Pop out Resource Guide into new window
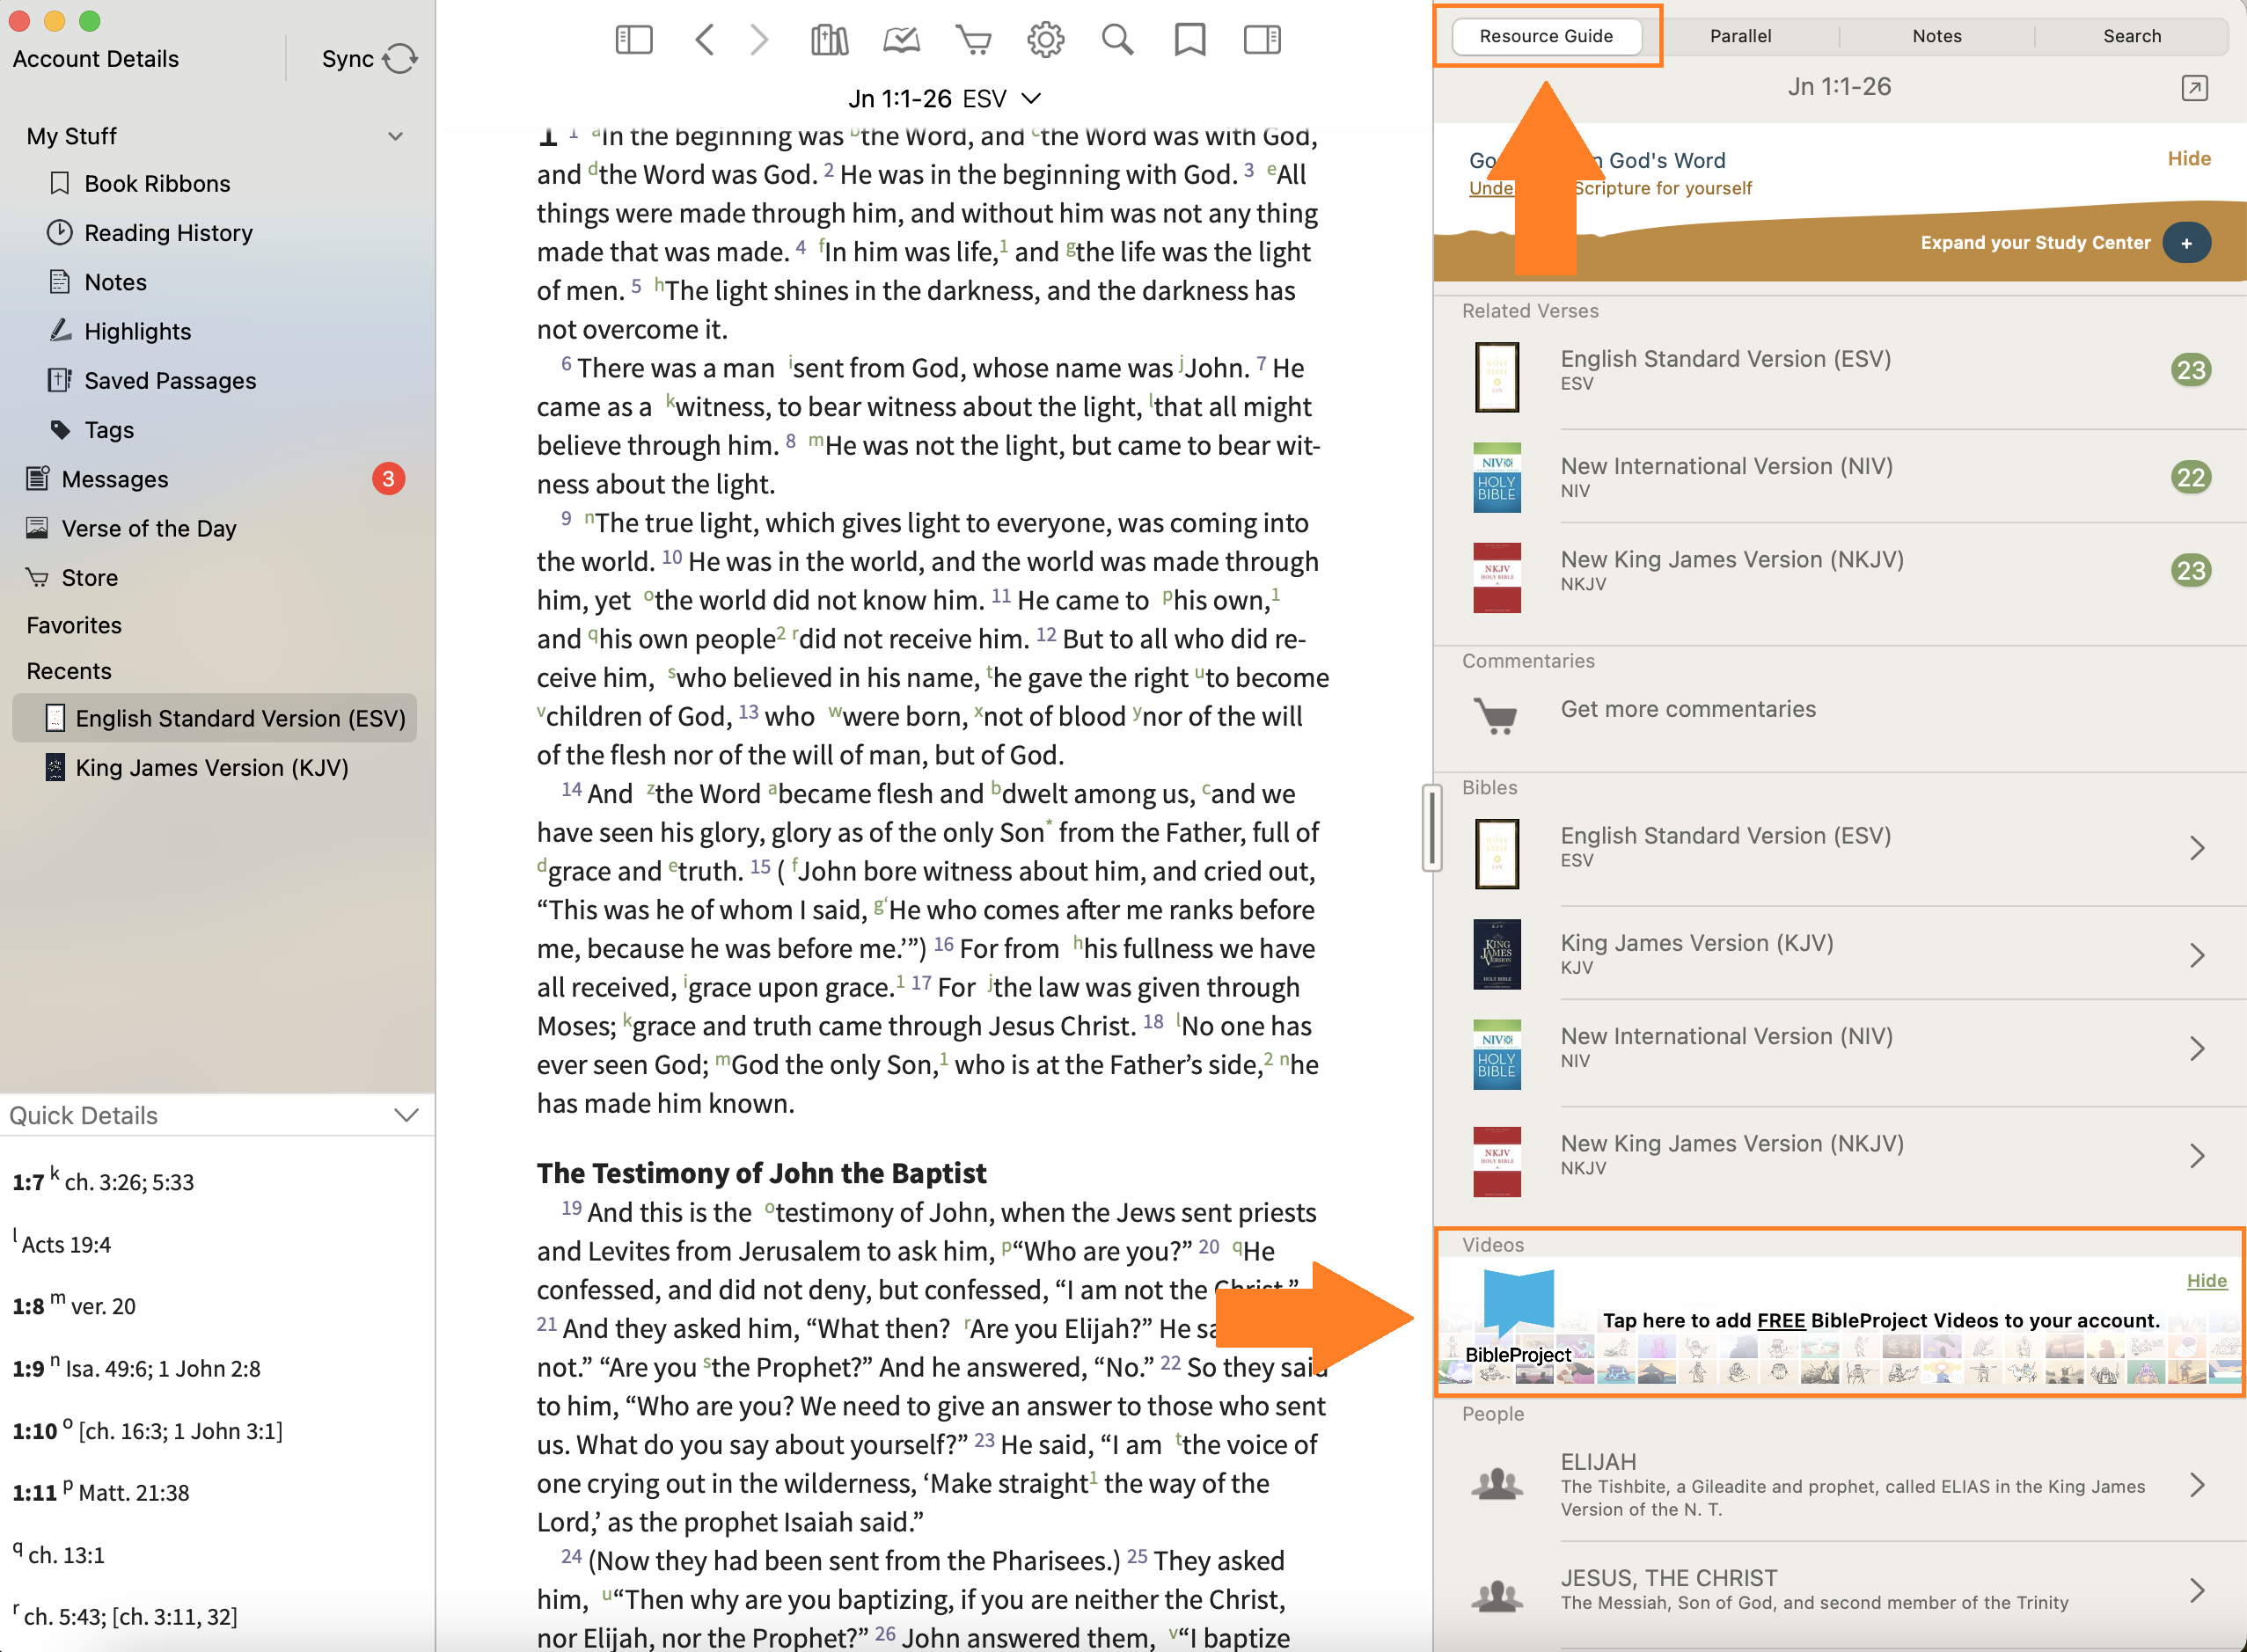This screenshot has height=1652, width=2247. [x=2194, y=88]
